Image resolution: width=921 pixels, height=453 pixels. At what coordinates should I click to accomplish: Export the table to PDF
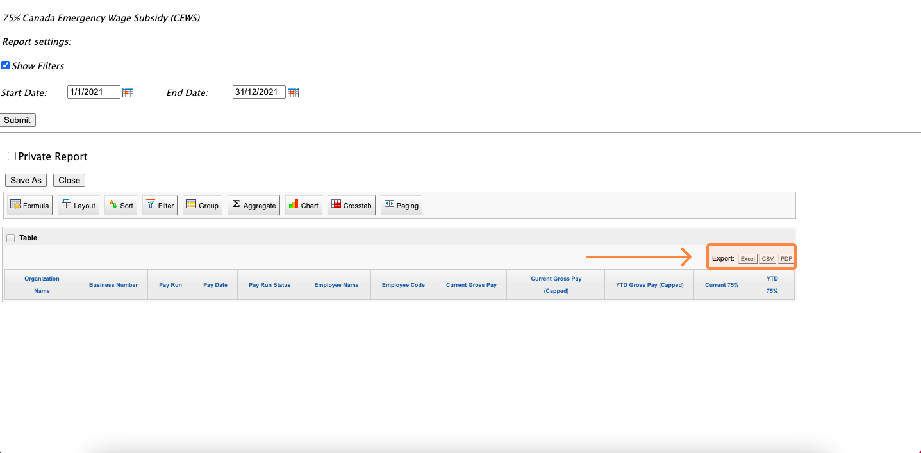click(x=786, y=259)
